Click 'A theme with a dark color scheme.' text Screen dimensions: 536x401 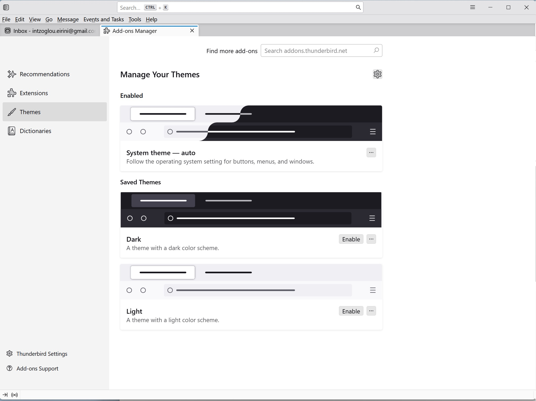[173, 248]
